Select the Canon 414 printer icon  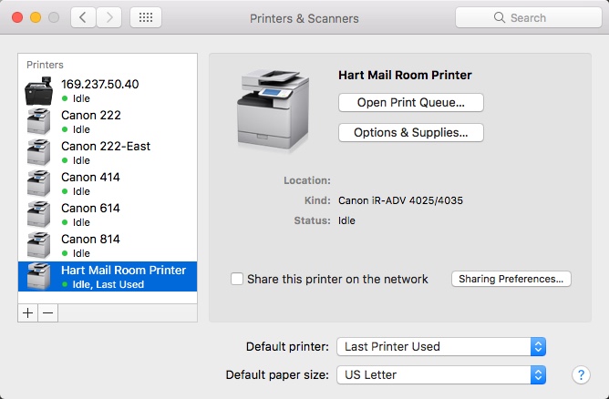click(x=39, y=183)
